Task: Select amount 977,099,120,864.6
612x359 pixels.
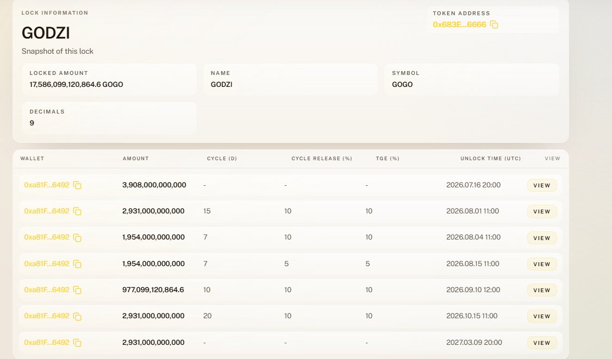Action: point(153,290)
